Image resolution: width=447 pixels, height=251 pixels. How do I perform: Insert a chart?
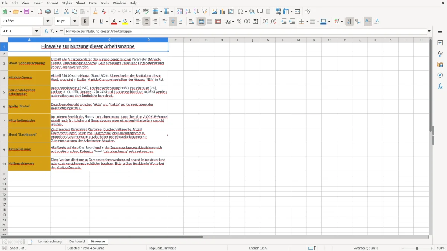[223, 12]
